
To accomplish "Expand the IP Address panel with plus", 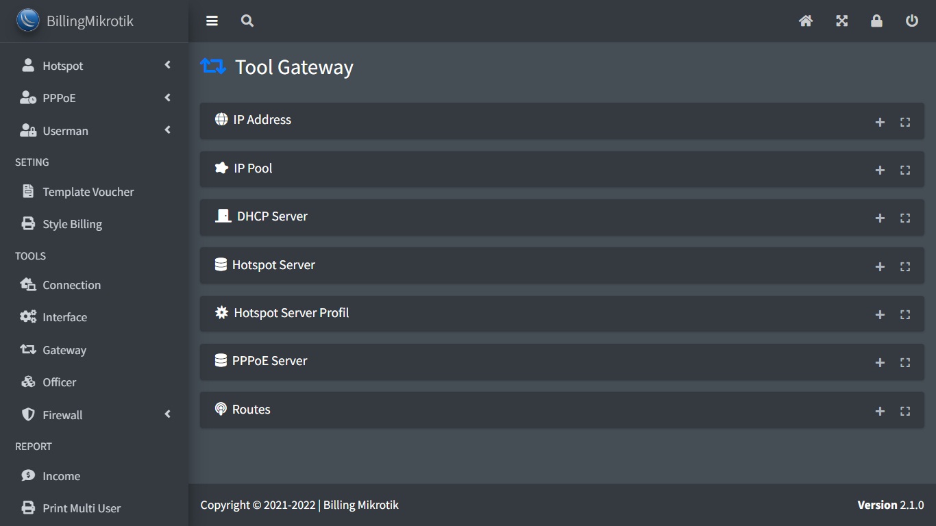I will click(x=880, y=122).
